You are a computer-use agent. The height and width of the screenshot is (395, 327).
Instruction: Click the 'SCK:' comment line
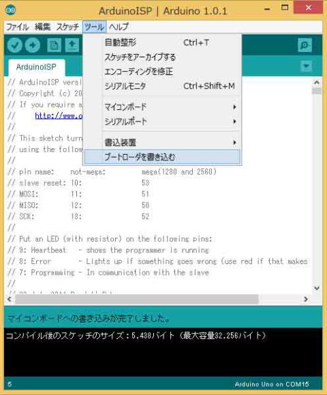78,216
